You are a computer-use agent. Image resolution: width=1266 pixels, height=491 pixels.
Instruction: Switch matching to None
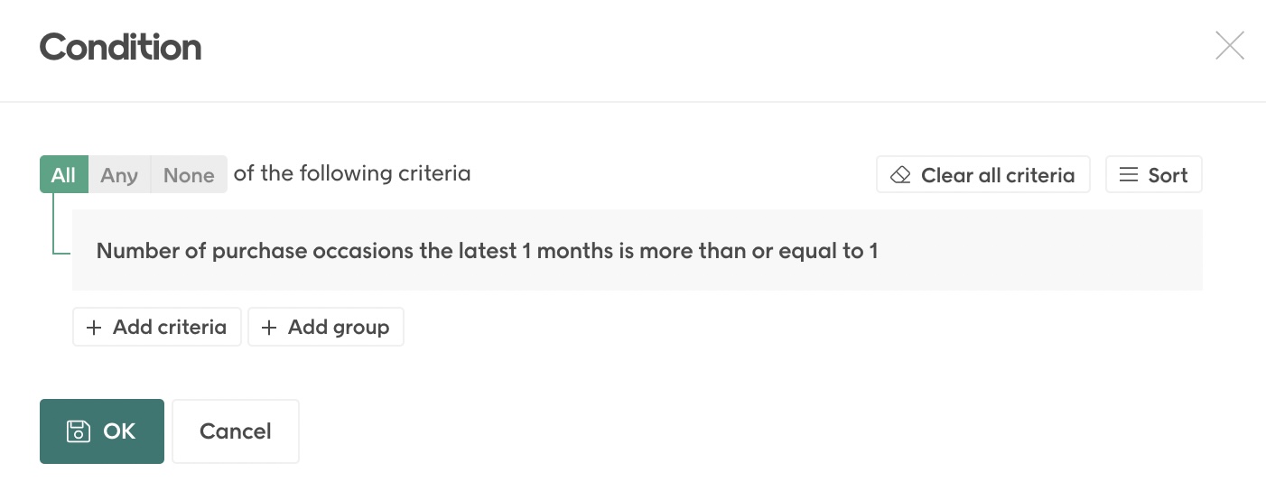pyautogui.click(x=188, y=175)
